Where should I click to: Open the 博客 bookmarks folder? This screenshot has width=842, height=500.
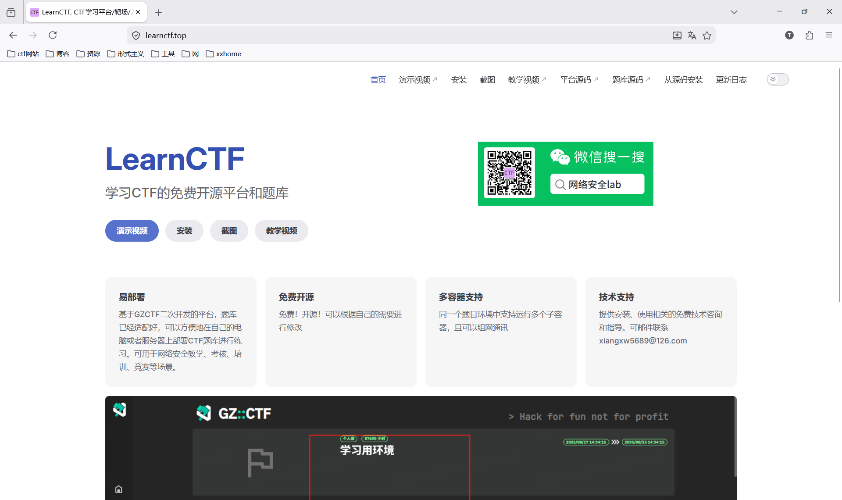click(x=58, y=54)
